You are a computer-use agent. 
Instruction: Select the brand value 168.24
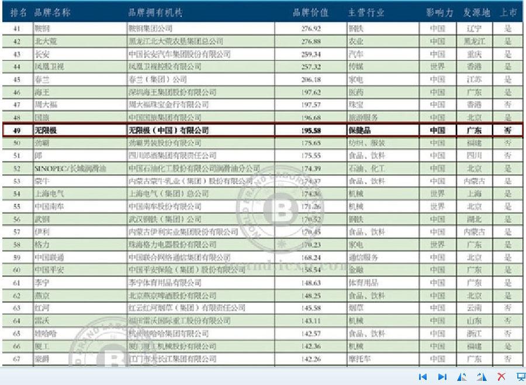tap(311, 257)
